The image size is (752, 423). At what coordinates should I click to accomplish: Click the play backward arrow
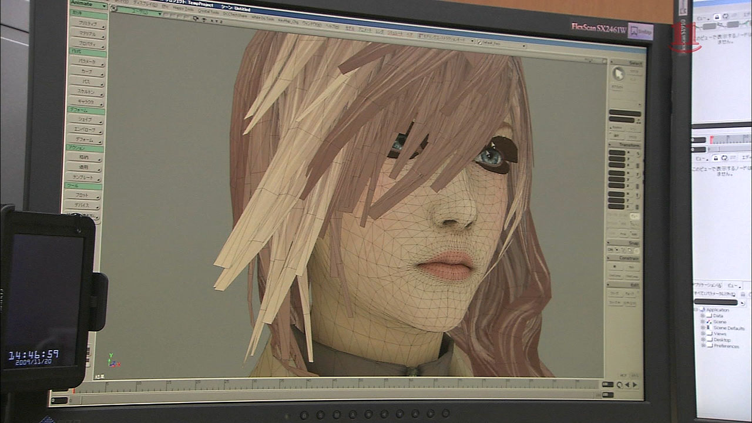(626, 385)
